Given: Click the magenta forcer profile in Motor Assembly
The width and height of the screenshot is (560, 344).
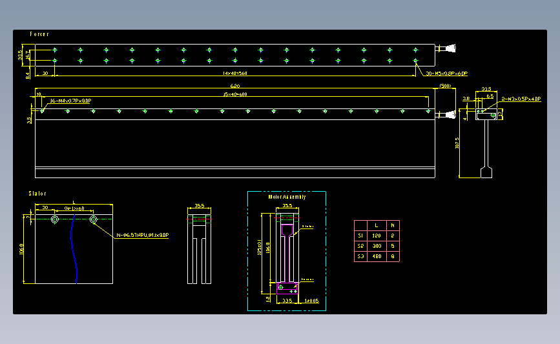Looking at the screenshot, I should click(287, 259).
